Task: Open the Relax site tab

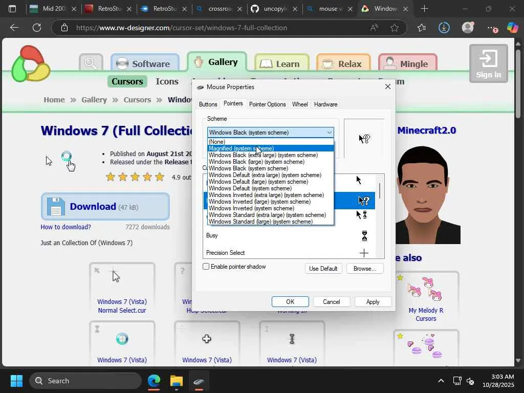Action: 343,63
